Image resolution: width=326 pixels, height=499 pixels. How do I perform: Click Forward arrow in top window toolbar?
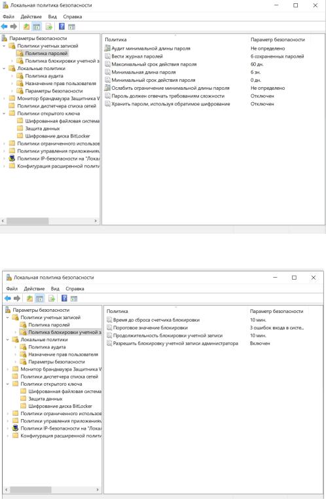click(14, 27)
